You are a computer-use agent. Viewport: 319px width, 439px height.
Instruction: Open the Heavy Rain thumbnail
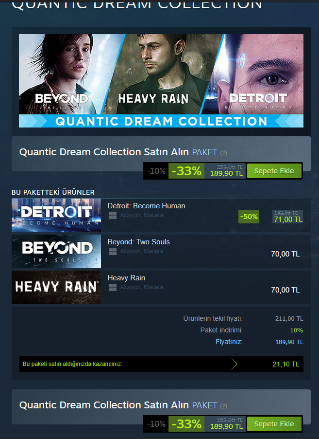[56, 287]
